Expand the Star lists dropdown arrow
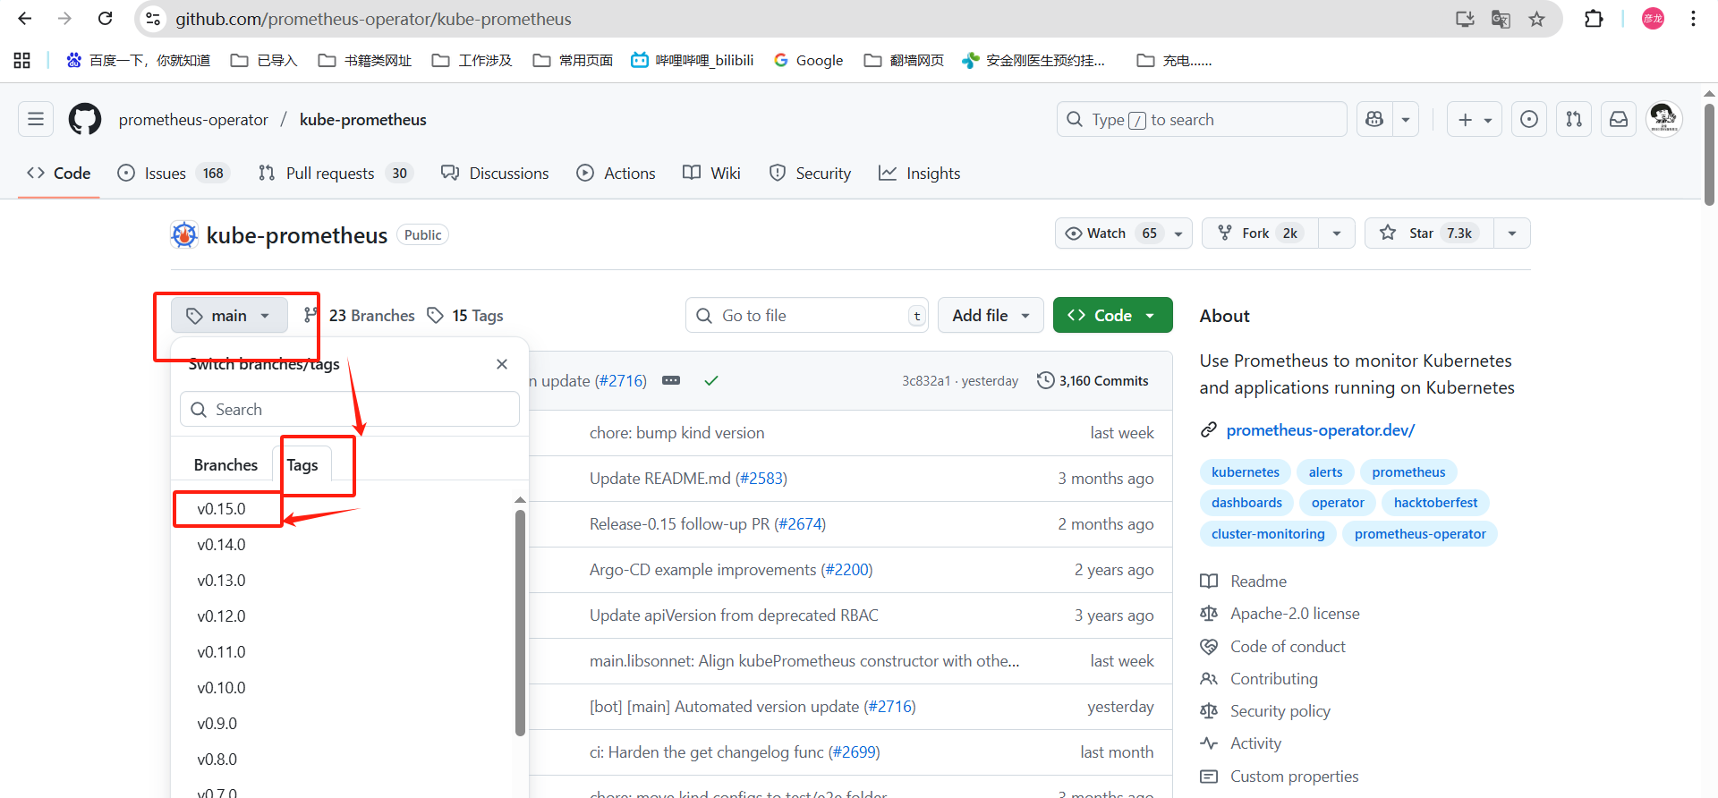Screen dimensions: 1718x798 point(1512,233)
